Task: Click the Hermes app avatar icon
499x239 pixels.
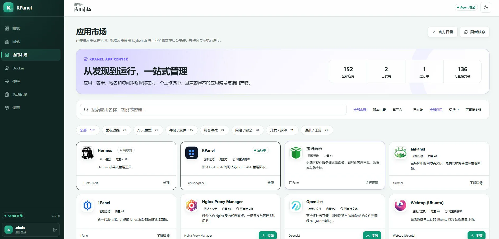Action: pos(87,153)
